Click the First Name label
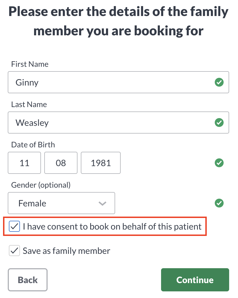 click(30, 64)
